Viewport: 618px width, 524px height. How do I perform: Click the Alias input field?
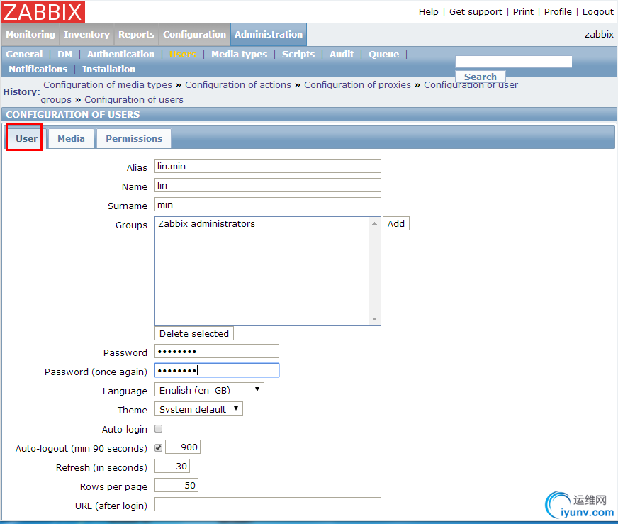click(268, 166)
